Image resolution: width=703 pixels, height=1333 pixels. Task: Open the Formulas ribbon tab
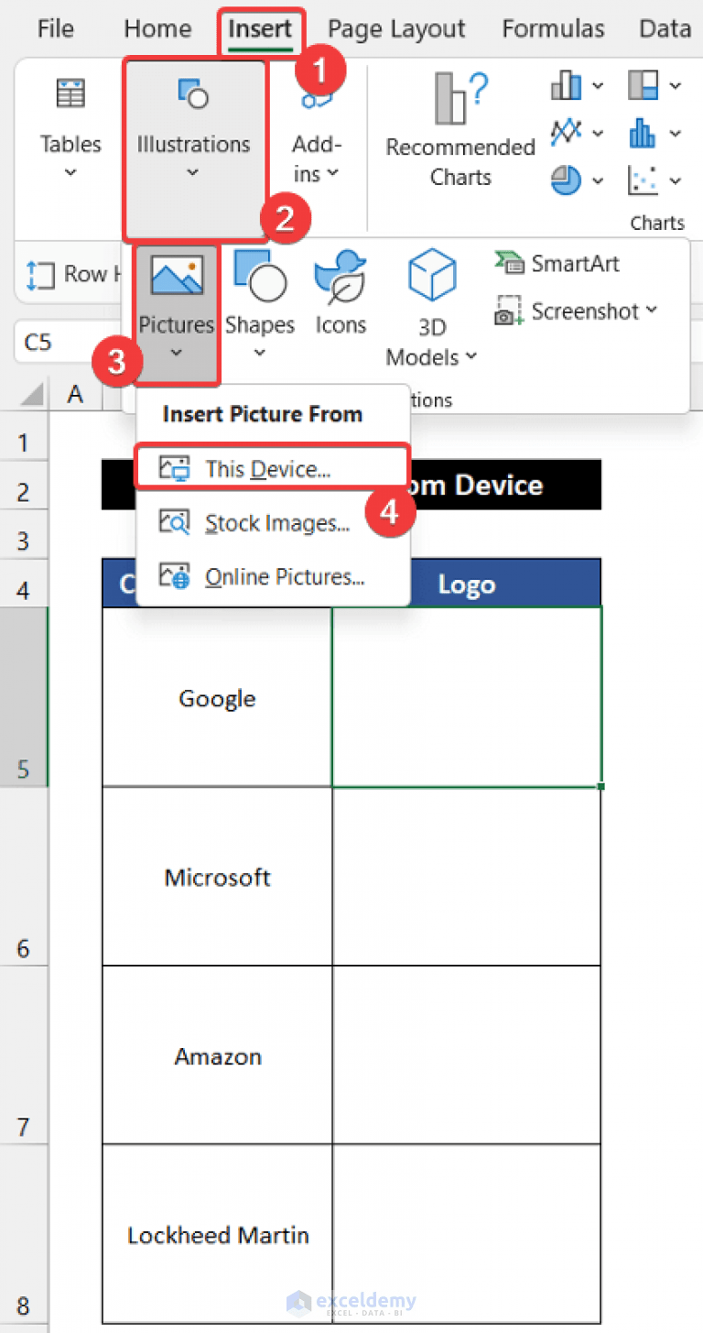tap(553, 28)
